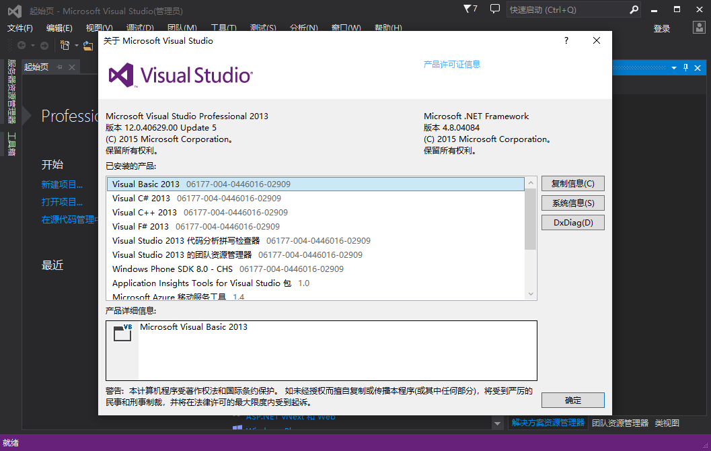Click the new project toolbar icon
Image resolution: width=711 pixels, height=451 pixels.
(x=65, y=45)
